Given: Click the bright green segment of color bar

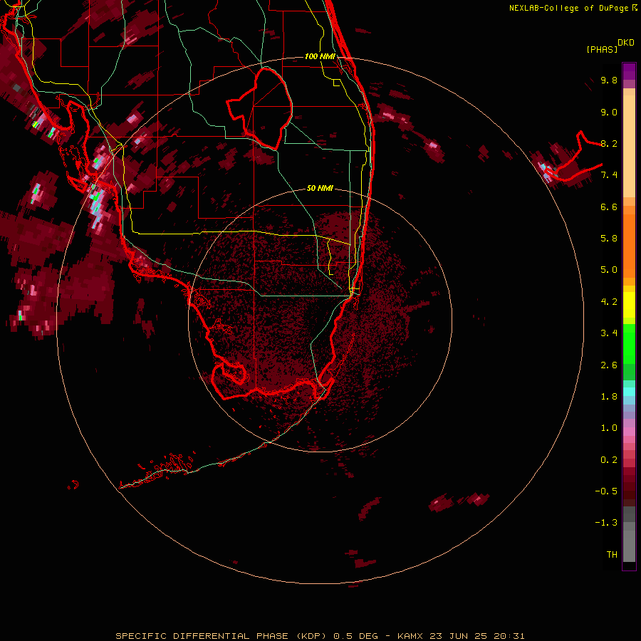Looking at the screenshot, I should 629,343.
